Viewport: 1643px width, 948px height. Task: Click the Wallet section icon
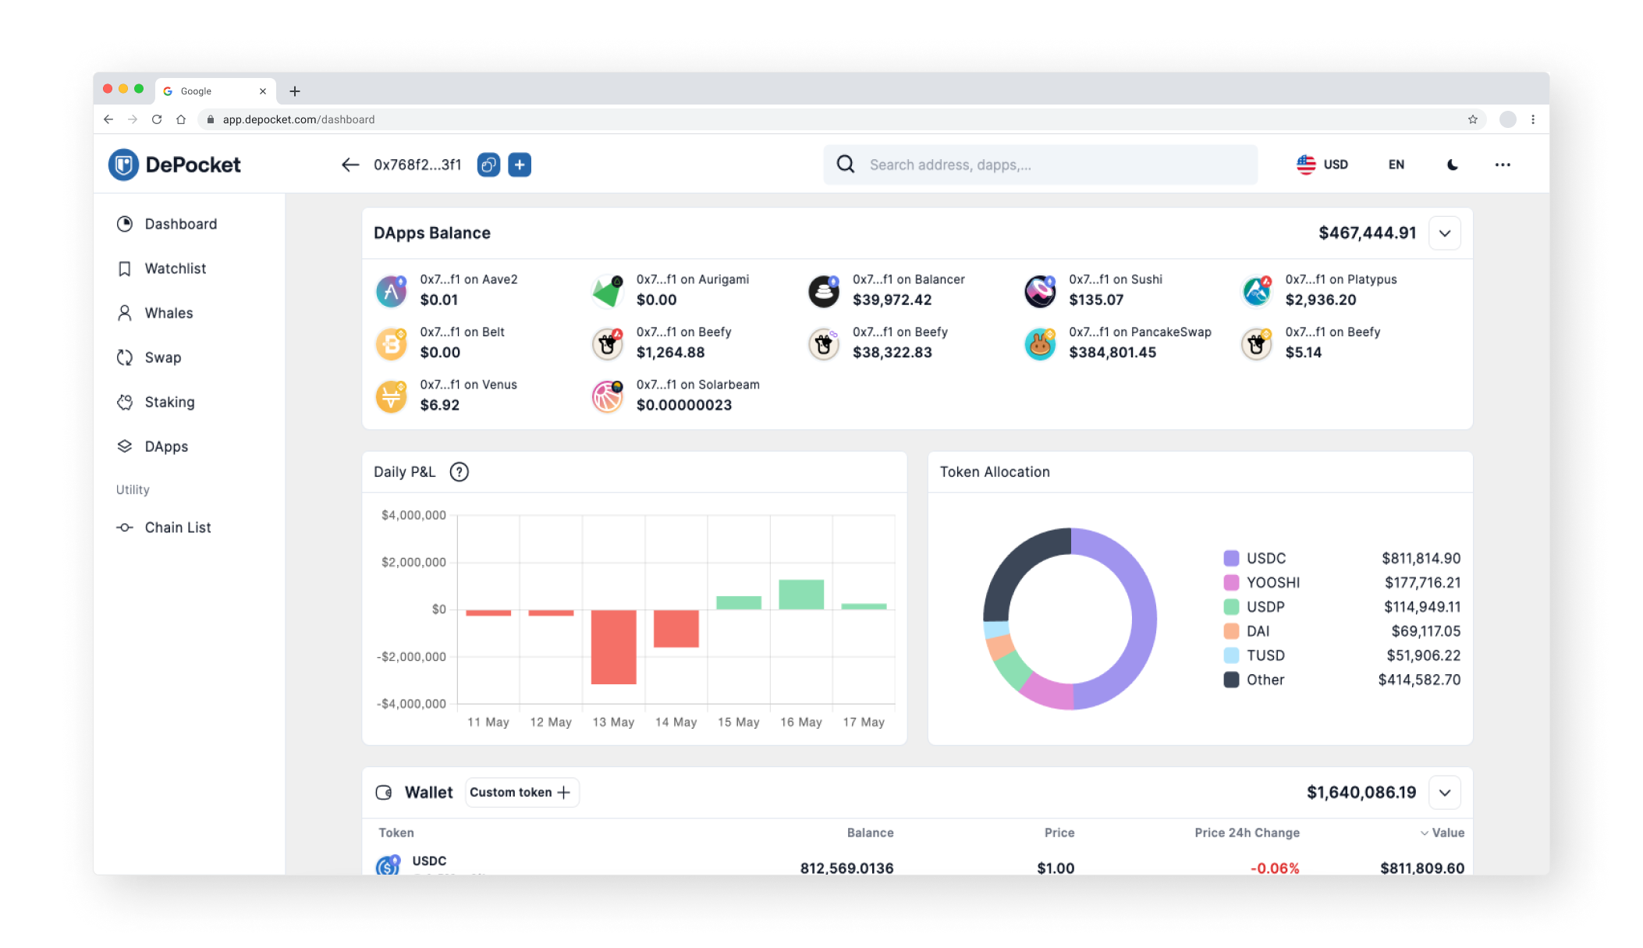[384, 793]
